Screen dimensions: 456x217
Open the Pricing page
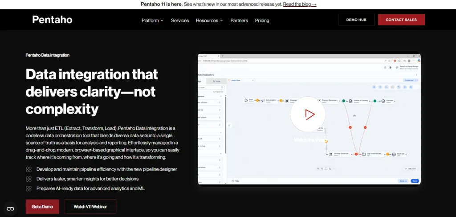click(262, 20)
